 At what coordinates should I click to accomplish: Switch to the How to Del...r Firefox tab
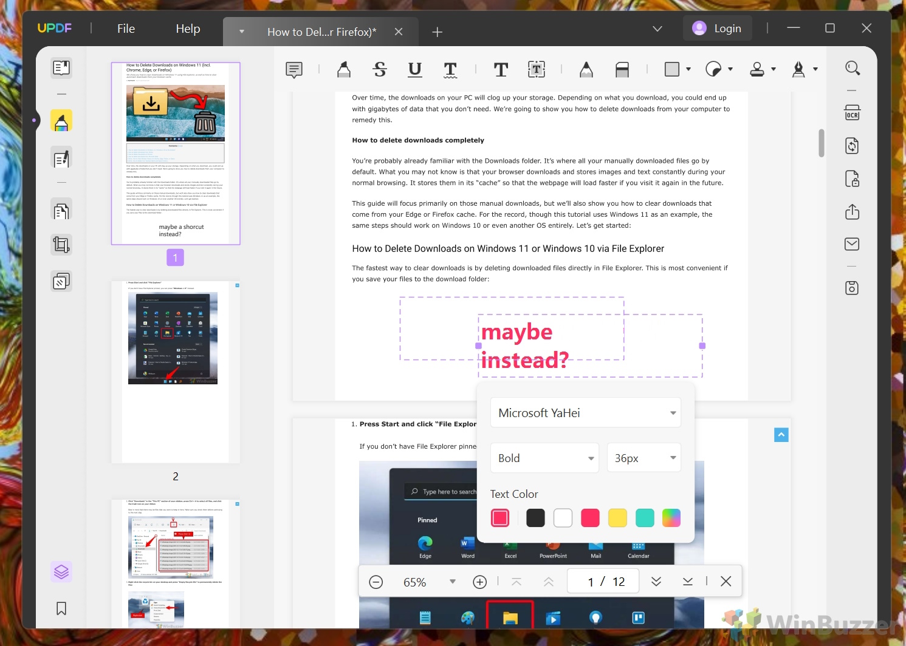tap(322, 32)
